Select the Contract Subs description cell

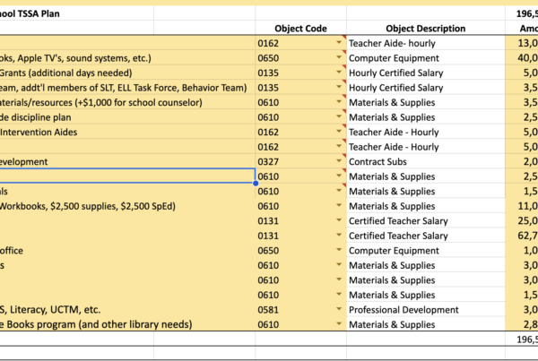[425, 161]
